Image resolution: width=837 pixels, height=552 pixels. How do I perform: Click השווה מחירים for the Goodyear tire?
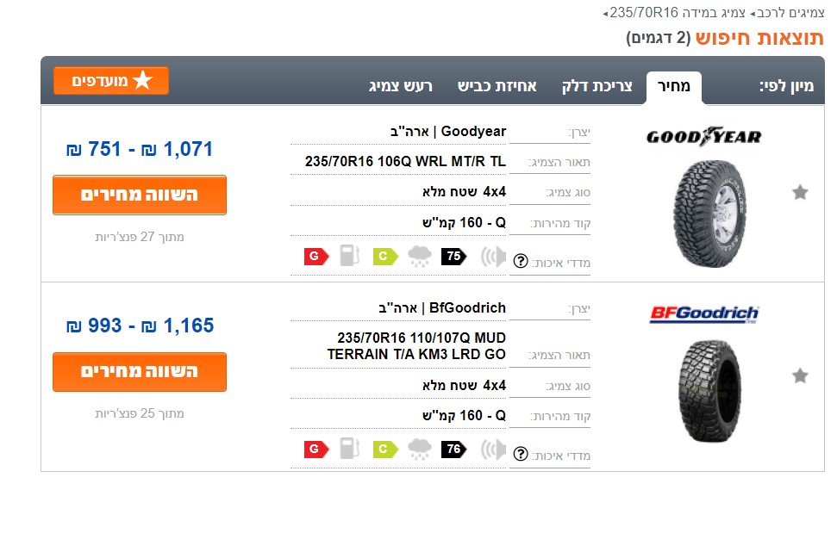(x=140, y=195)
